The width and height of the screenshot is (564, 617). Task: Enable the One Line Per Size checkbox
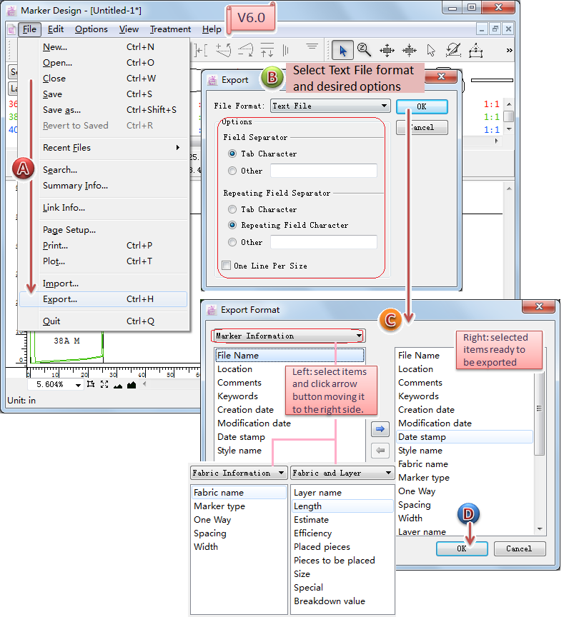(227, 266)
